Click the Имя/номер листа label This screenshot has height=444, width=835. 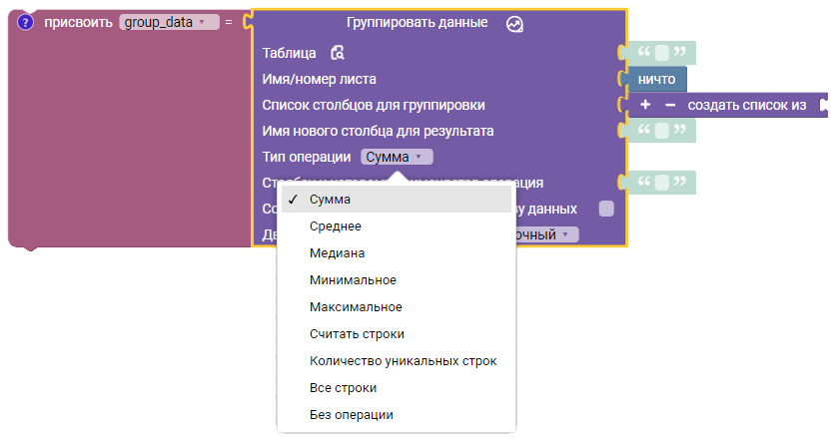coord(319,79)
